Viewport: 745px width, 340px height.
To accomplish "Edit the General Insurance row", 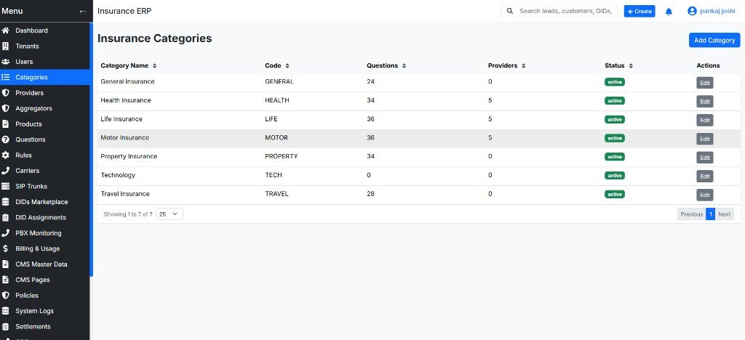I will point(704,83).
